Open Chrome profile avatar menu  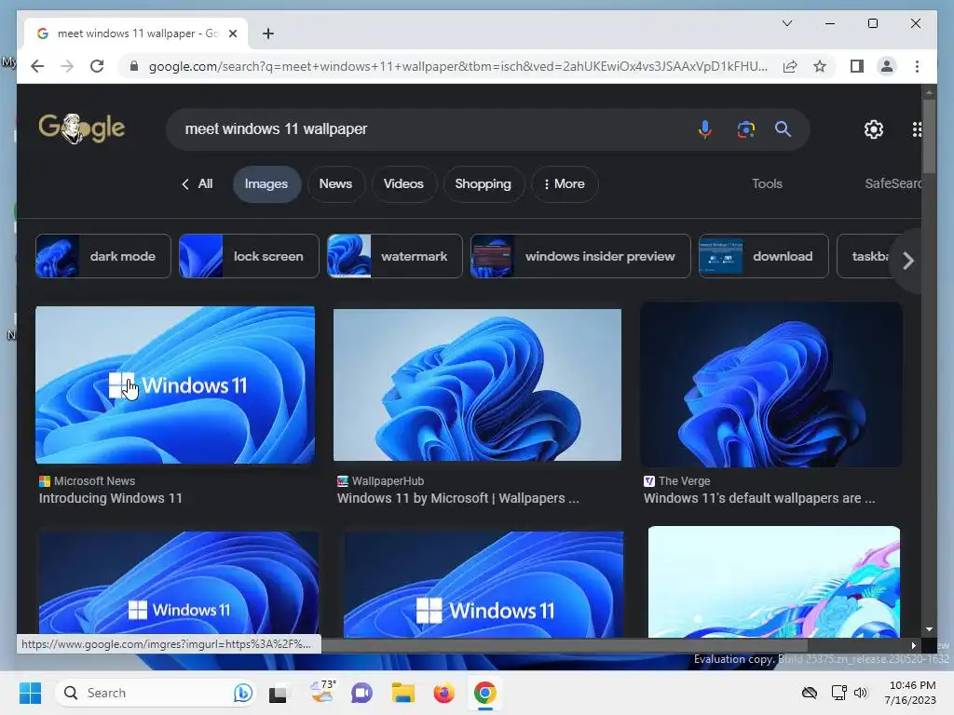coord(887,66)
